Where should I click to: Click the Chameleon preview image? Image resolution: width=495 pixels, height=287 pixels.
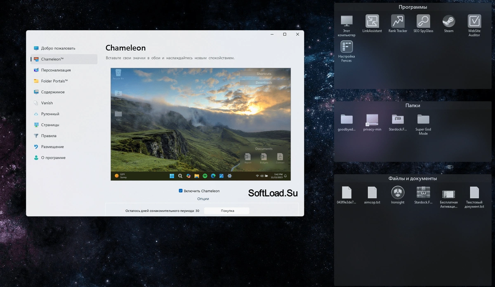[x=200, y=124]
